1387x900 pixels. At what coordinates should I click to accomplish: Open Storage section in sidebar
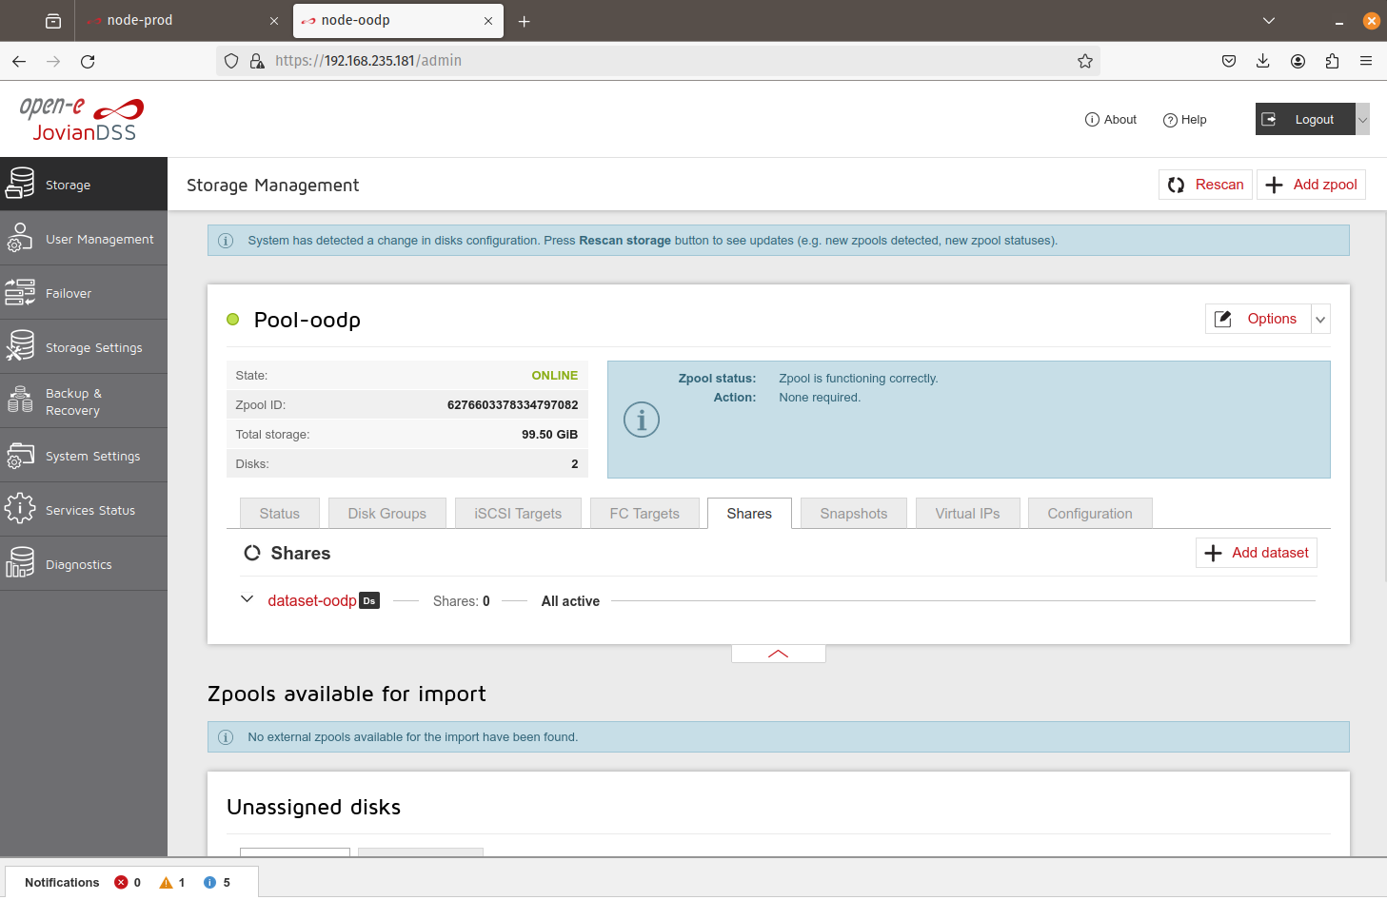pyautogui.click(x=84, y=185)
